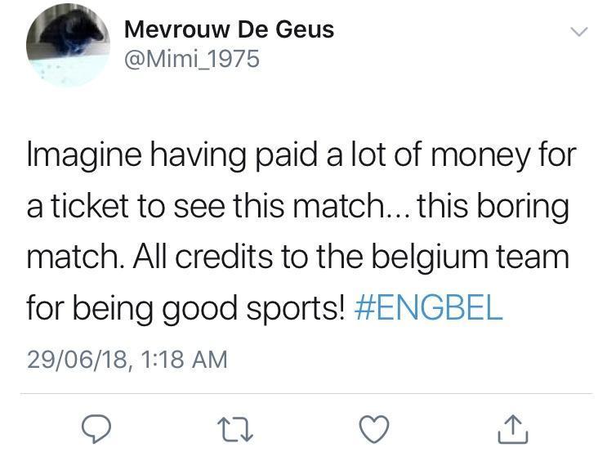Click the reply speech bubble icon

click(x=96, y=428)
